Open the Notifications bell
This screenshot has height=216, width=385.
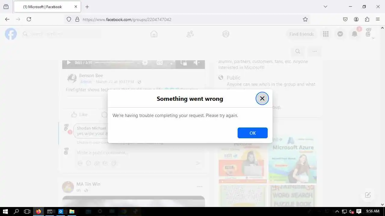click(355, 34)
